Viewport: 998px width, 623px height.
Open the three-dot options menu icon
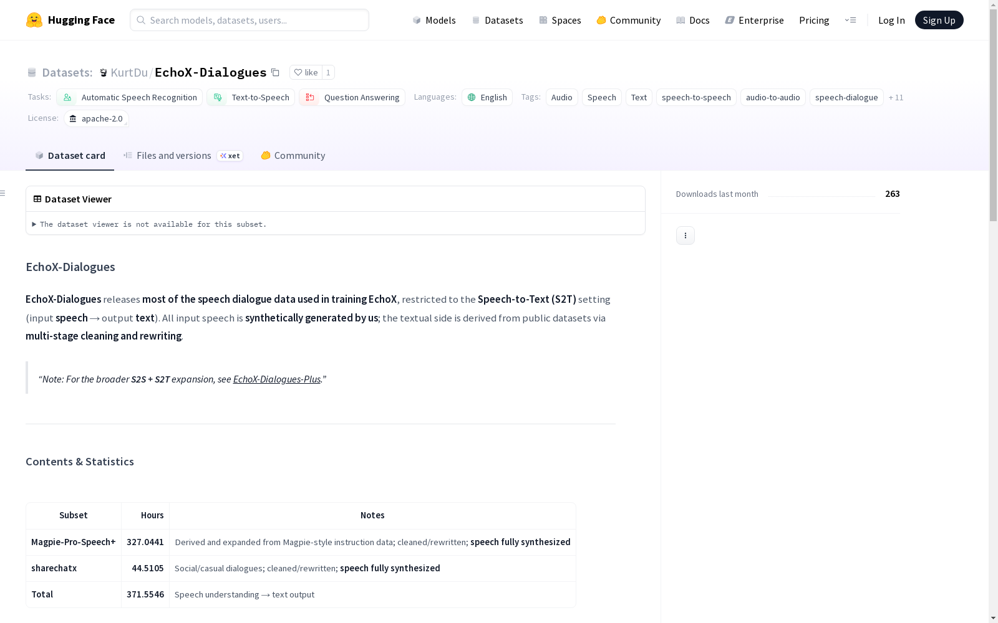click(x=686, y=235)
